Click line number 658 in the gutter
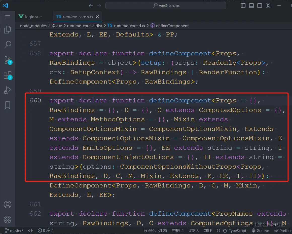 35,53
